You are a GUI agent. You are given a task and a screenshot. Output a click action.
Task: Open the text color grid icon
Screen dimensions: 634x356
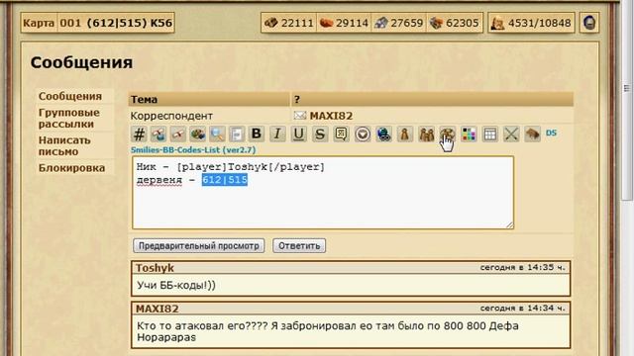coord(469,134)
